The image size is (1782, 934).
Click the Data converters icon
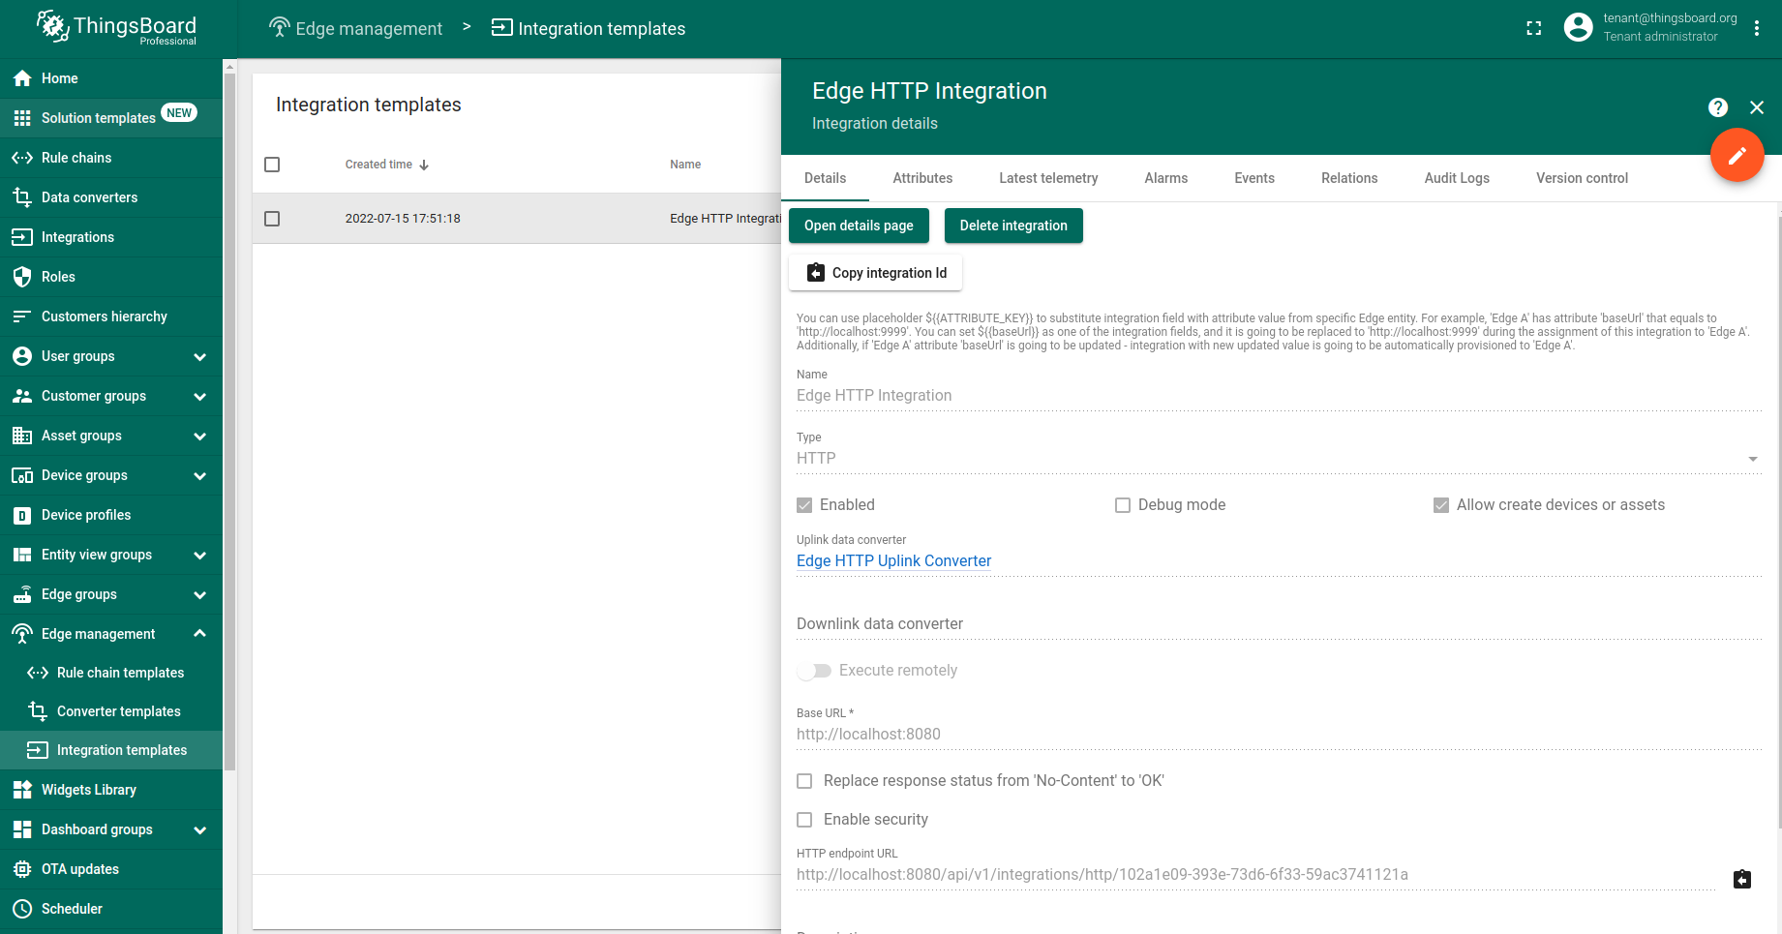22,197
